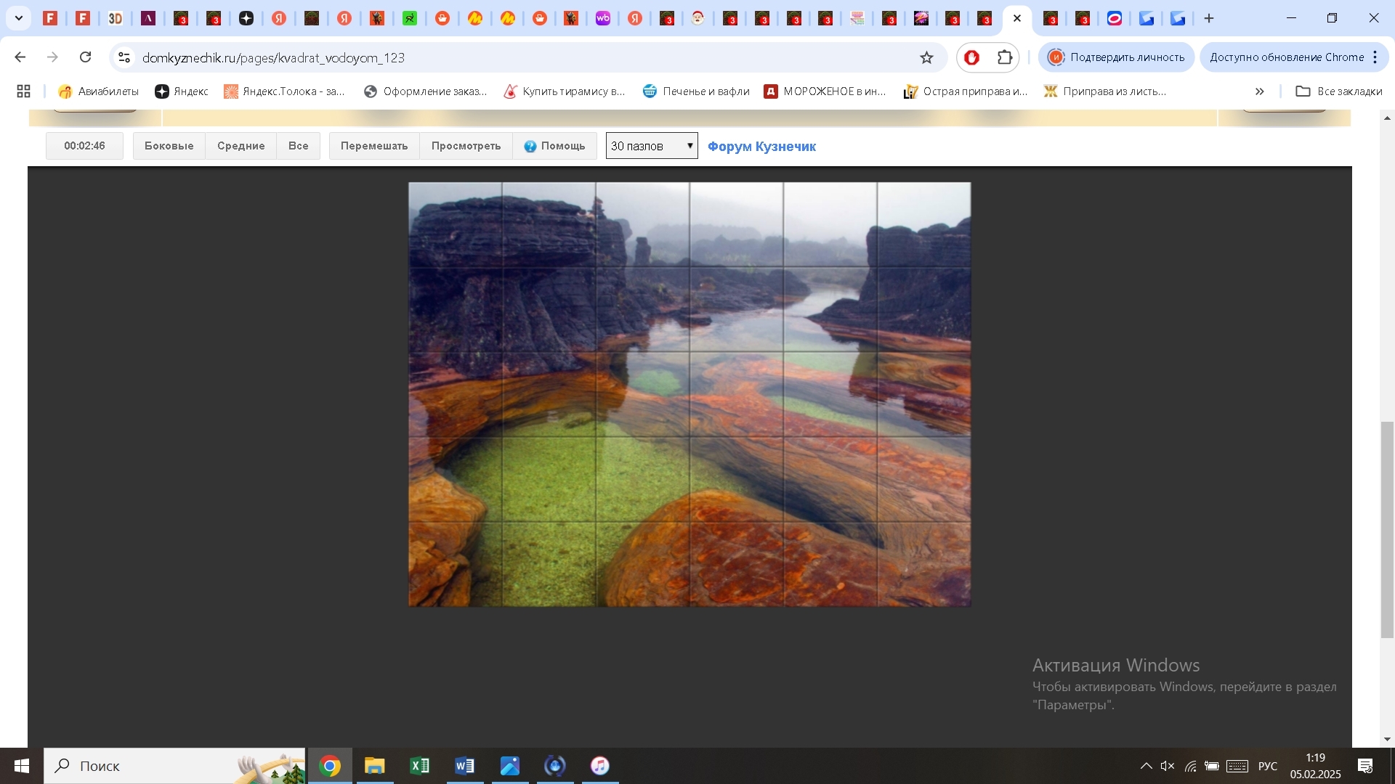Go back to the previous page
Viewport: 1395px width, 784px height.
[20, 57]
